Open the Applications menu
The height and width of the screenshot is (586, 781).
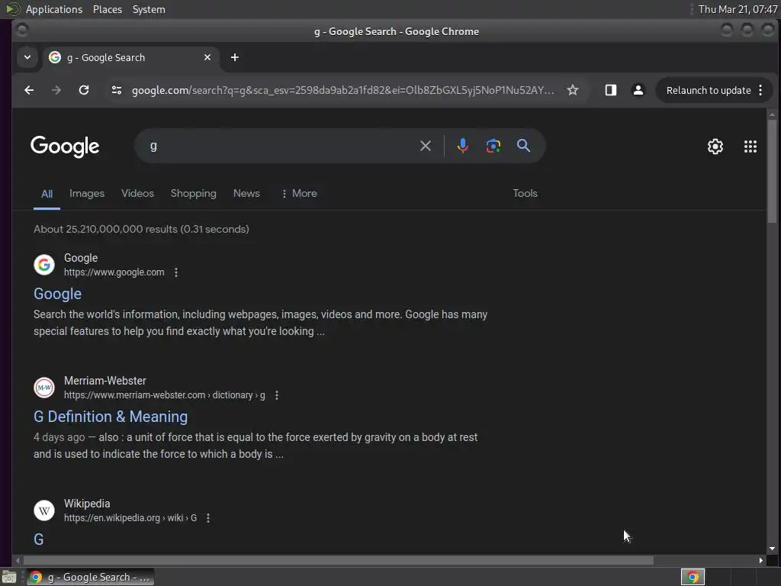pyautogui.click(x=54, y=9)
